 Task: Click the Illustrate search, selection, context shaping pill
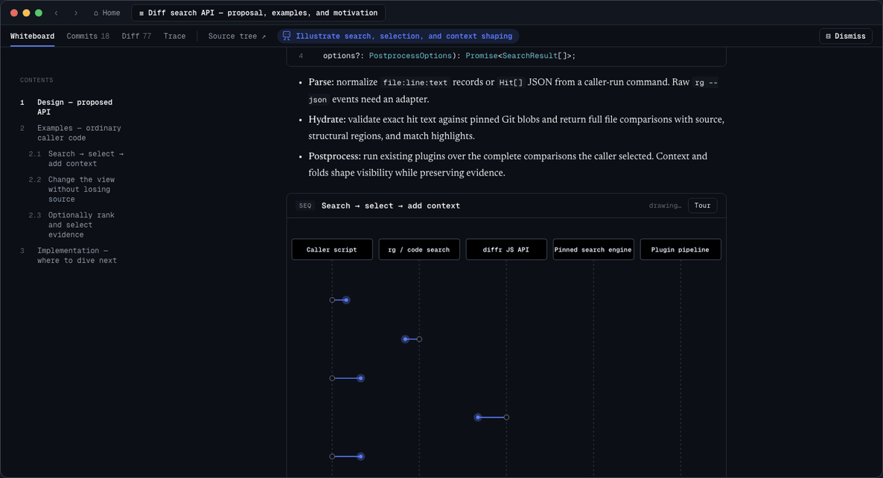point(398,36)
